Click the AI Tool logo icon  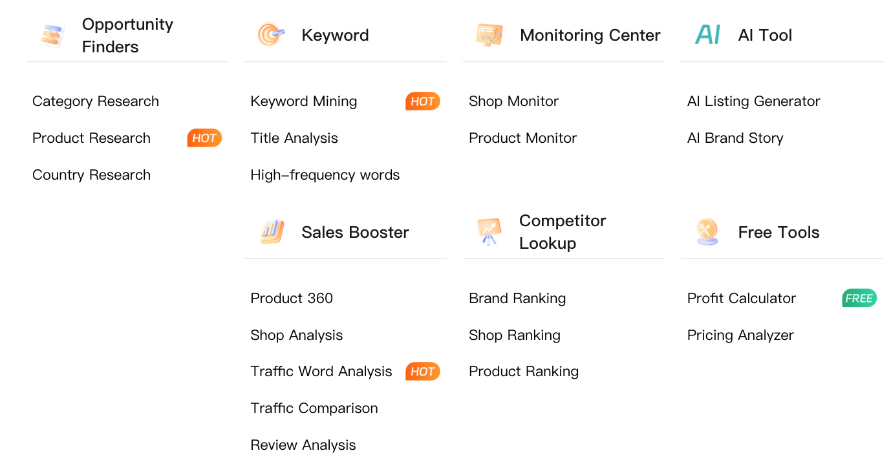tap(707, 35)
